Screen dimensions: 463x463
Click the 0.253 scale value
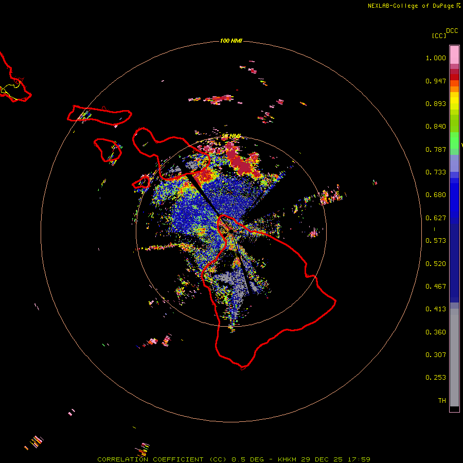coord(436,378)
